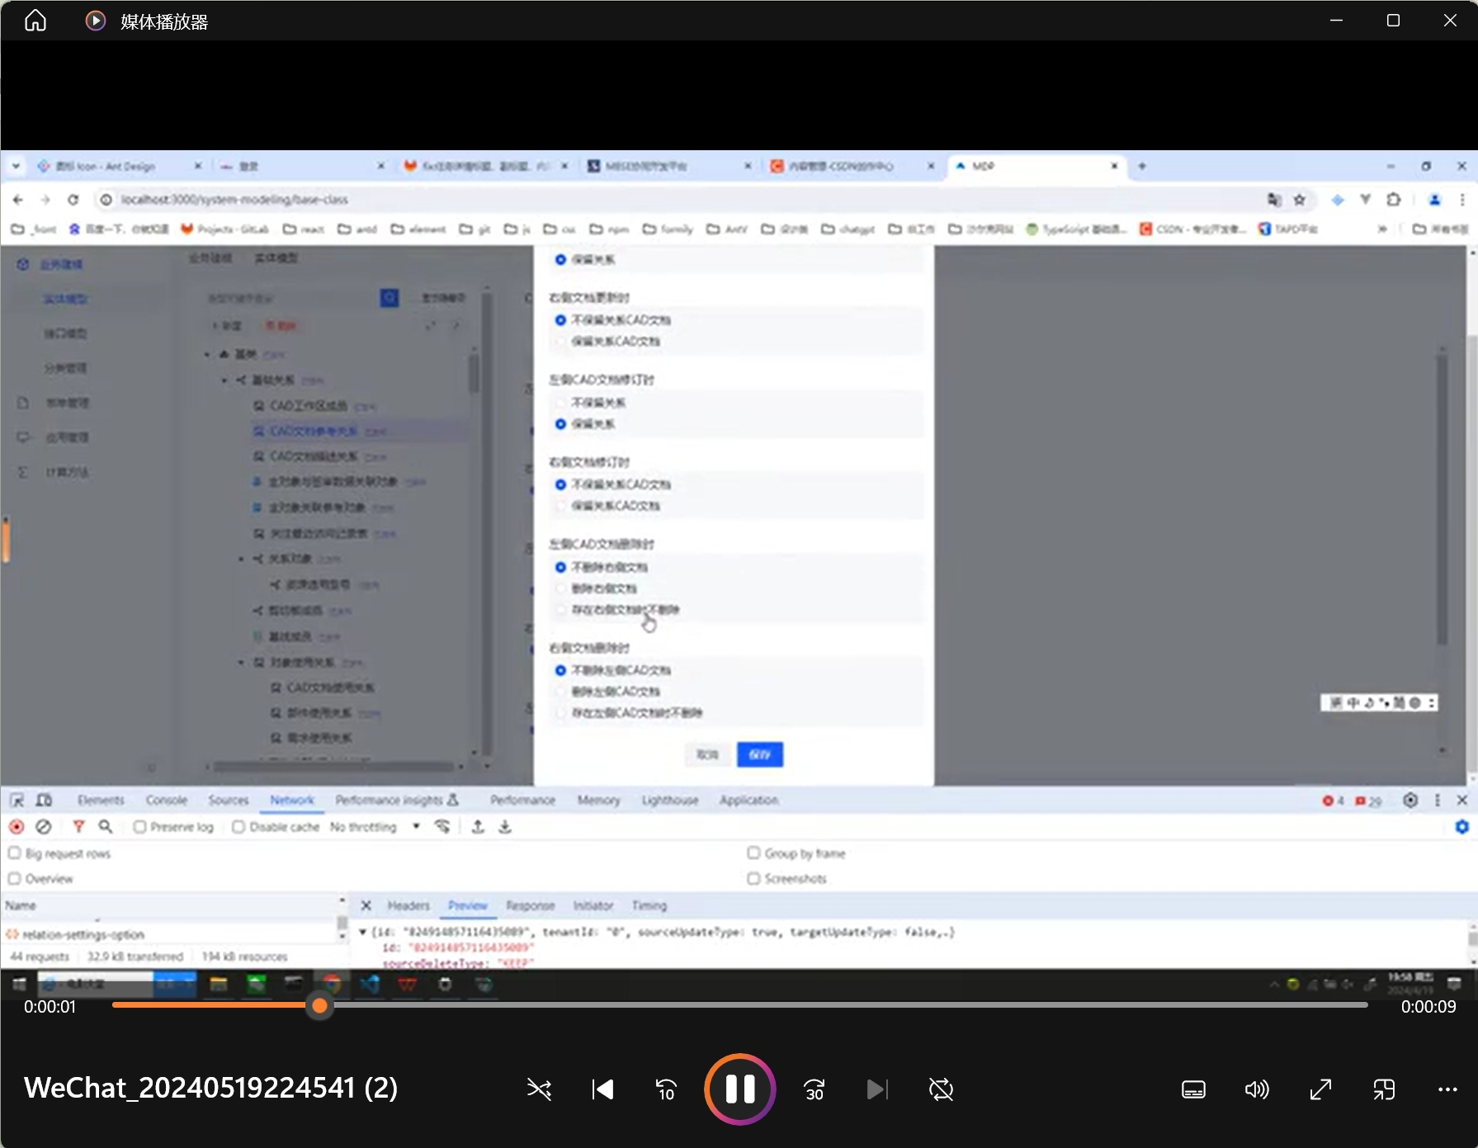1478x1148 pixels.
Task: Click the localhost address bar
Action: [x=677, y=199]
